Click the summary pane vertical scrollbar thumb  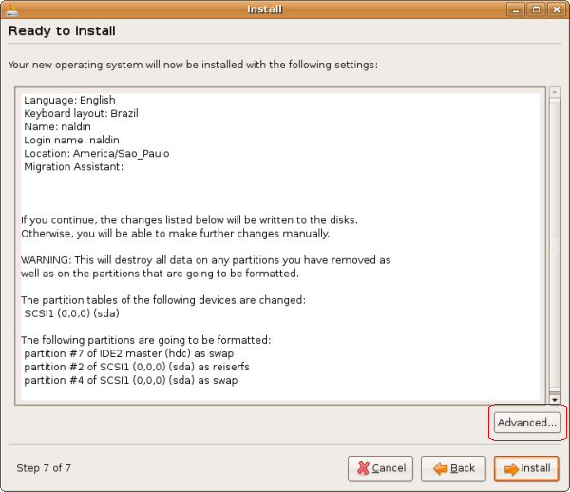[555, 245]
